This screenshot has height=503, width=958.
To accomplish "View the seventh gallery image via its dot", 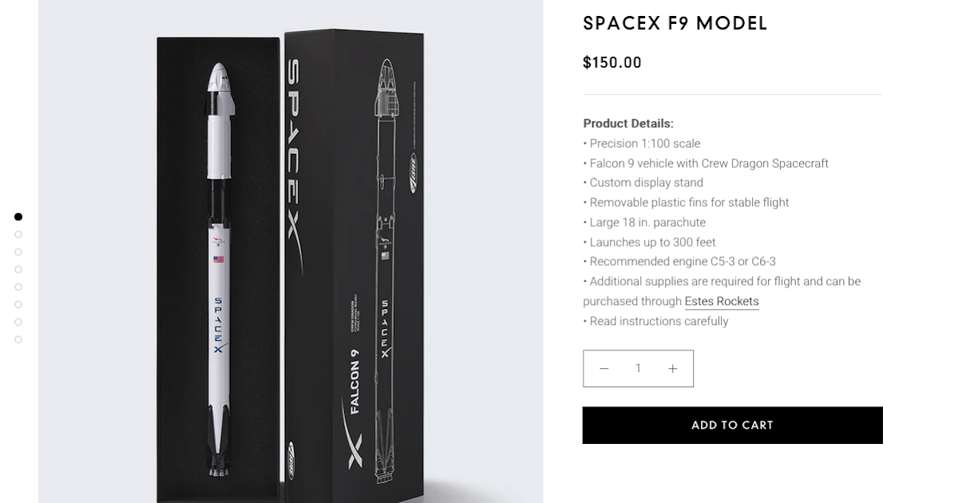I will click(x=18, y=322).
